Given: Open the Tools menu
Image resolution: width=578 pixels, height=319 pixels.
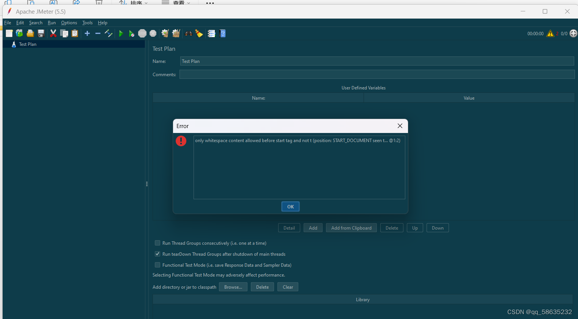Looking at the screenshot, I should [87, 23].
